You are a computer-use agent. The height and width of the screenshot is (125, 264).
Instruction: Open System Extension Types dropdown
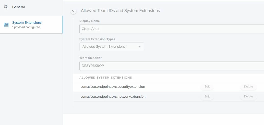point(112,47)
